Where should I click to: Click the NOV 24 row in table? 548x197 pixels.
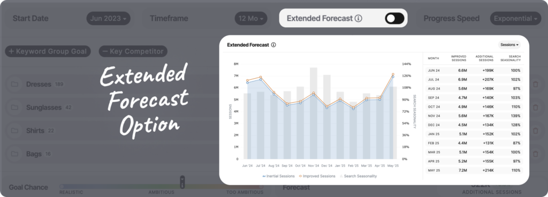pyautogui.click(x=474, y=116)
